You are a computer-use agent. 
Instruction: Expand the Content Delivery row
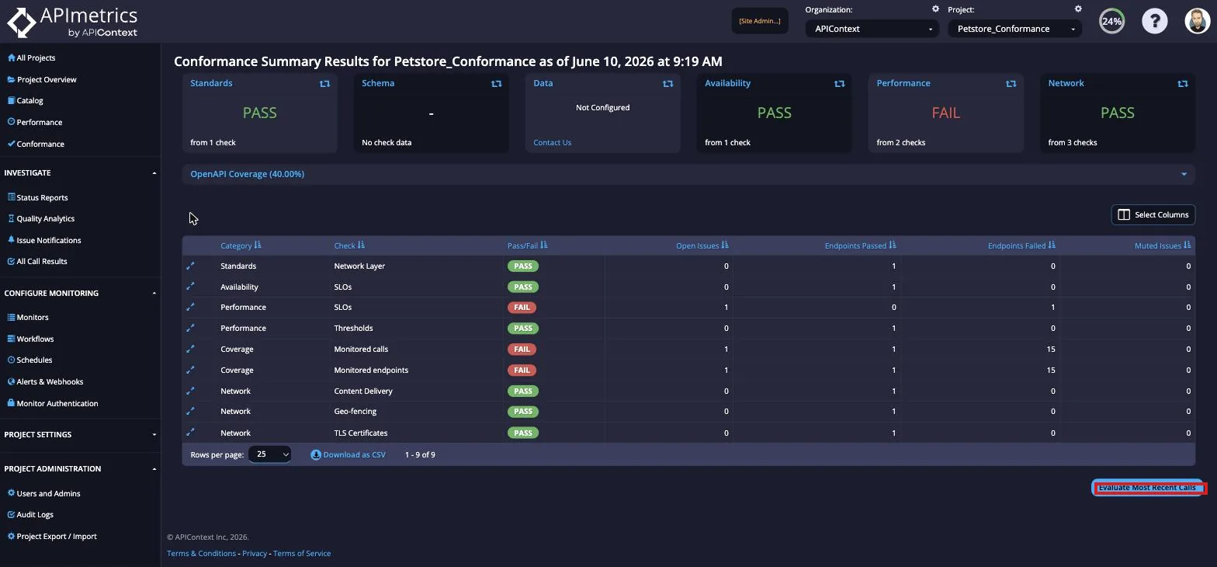pyautogui.click(x=190, y=391)
